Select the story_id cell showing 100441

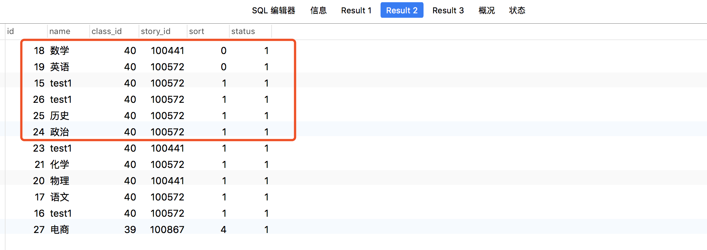click(167, 51)
